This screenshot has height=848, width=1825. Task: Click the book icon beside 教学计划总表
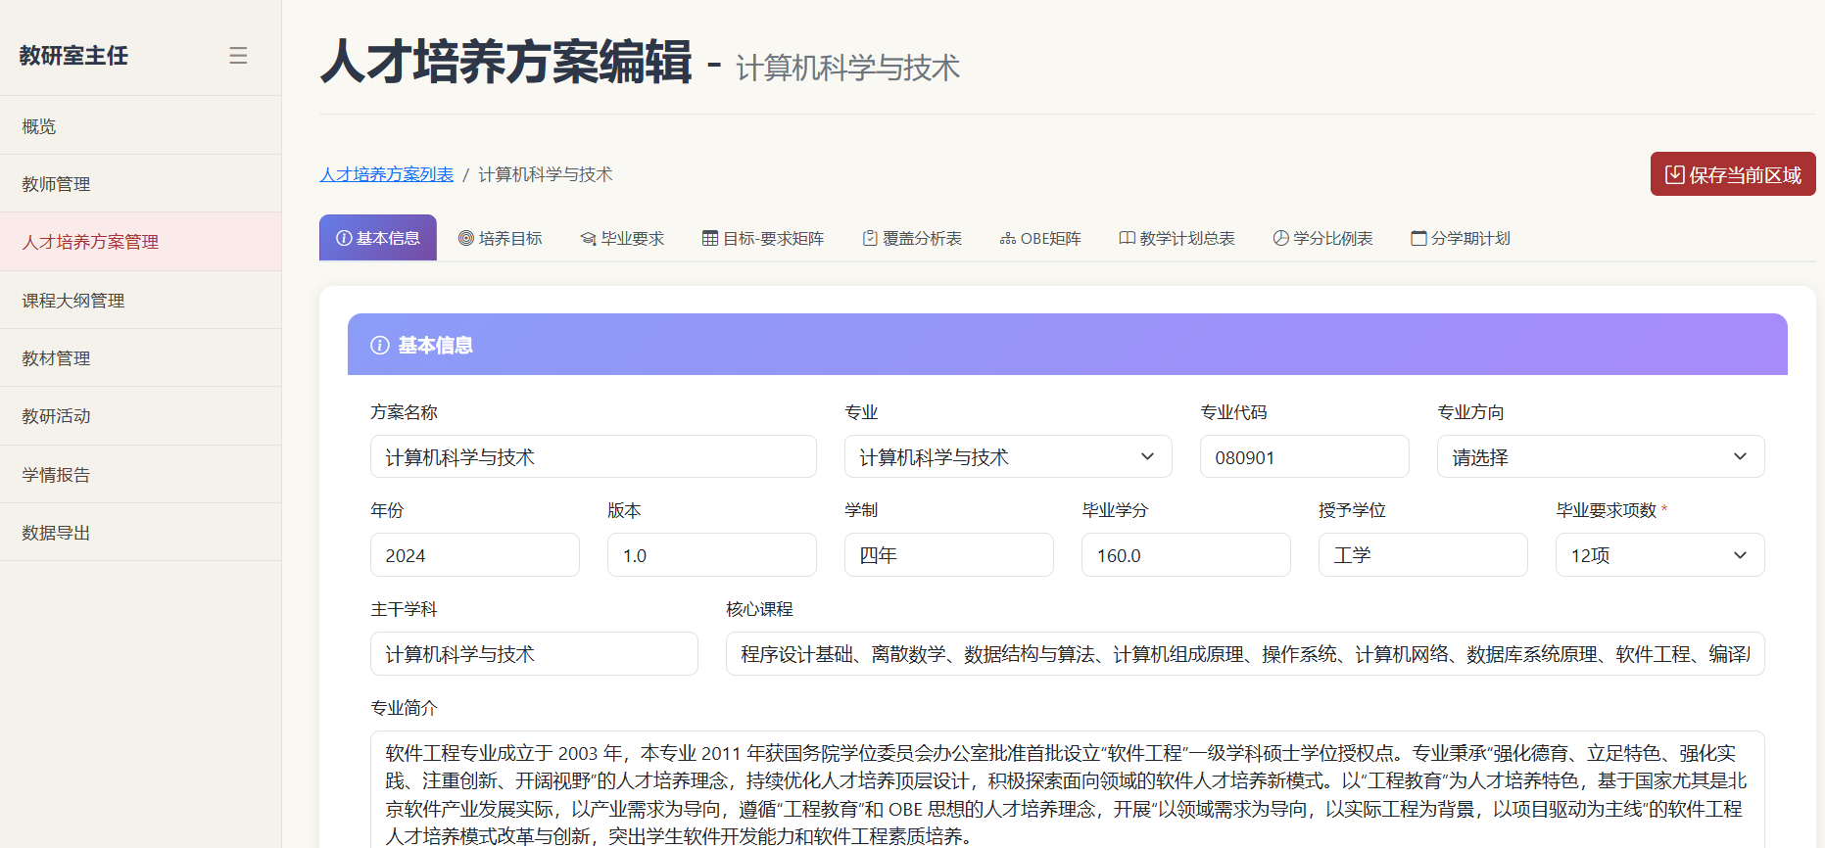coord(1128,238)
